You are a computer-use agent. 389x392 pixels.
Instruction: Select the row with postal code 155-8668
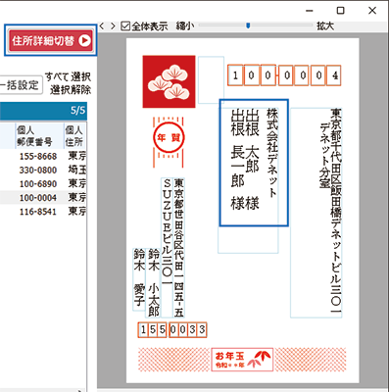[x=43, y=156]
